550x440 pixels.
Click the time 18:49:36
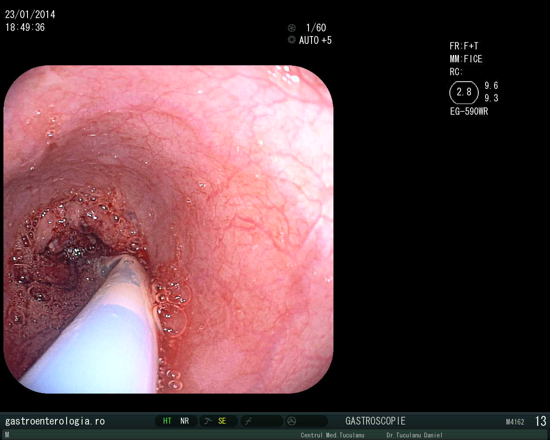point(25,27)
